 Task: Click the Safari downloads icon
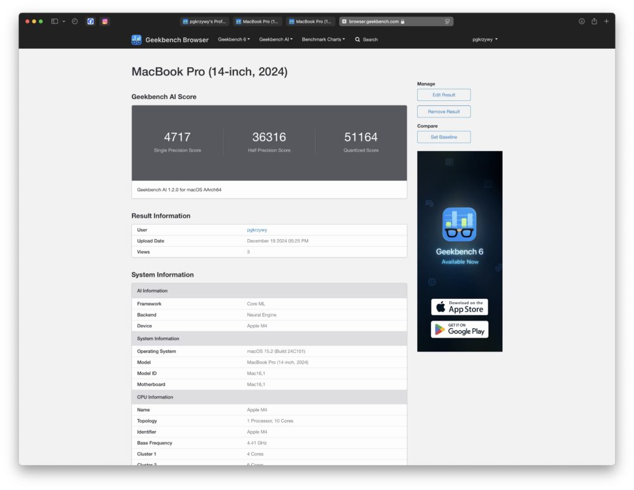coord(581,22)
